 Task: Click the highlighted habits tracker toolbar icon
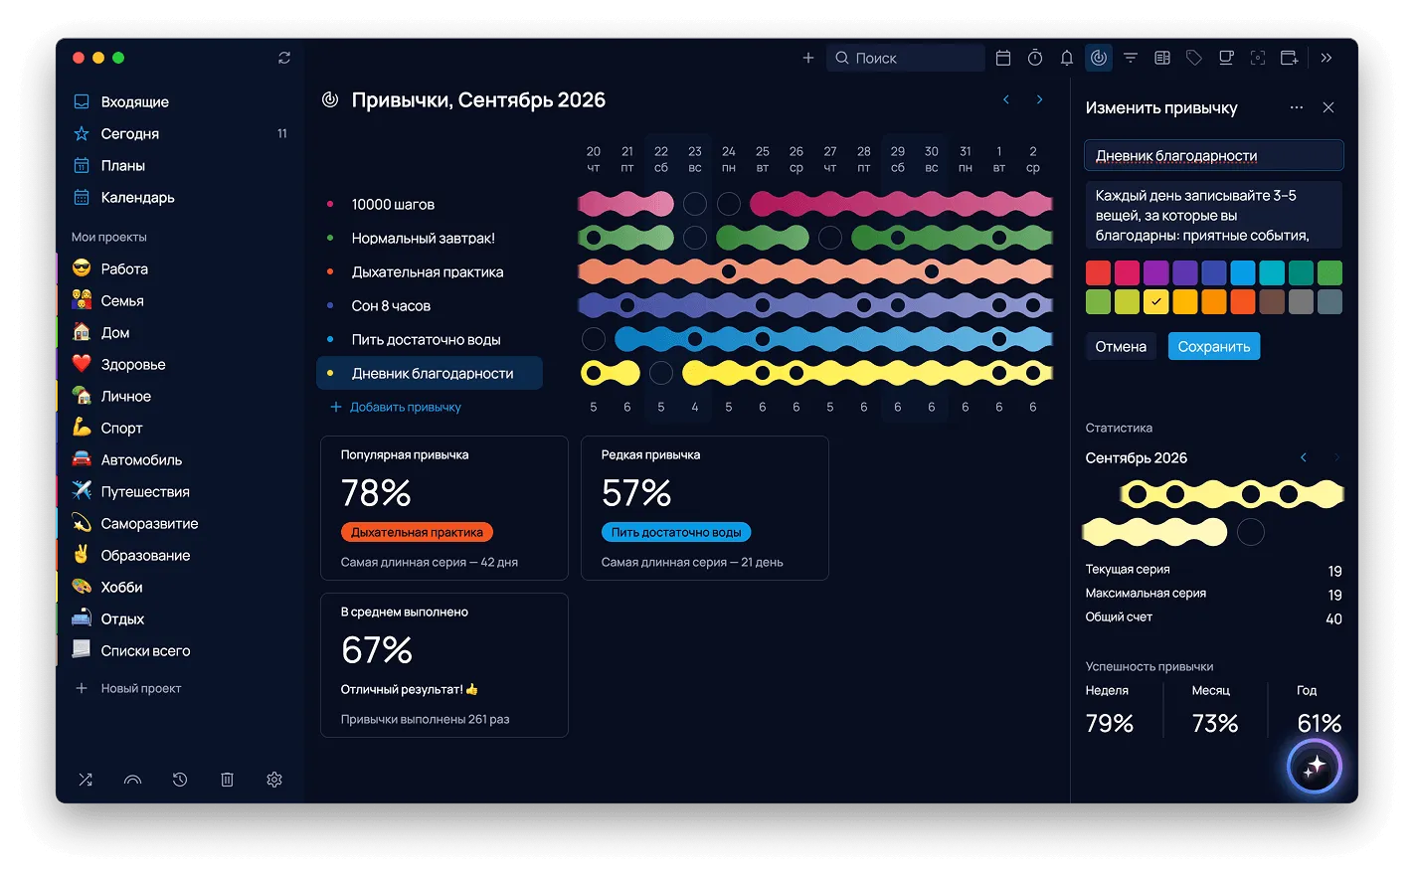pos(1099,58)
